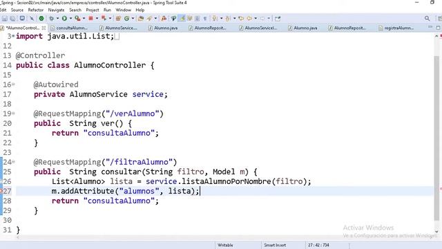Switch to the AlumnoServiceI... tab

click(258, 28)
